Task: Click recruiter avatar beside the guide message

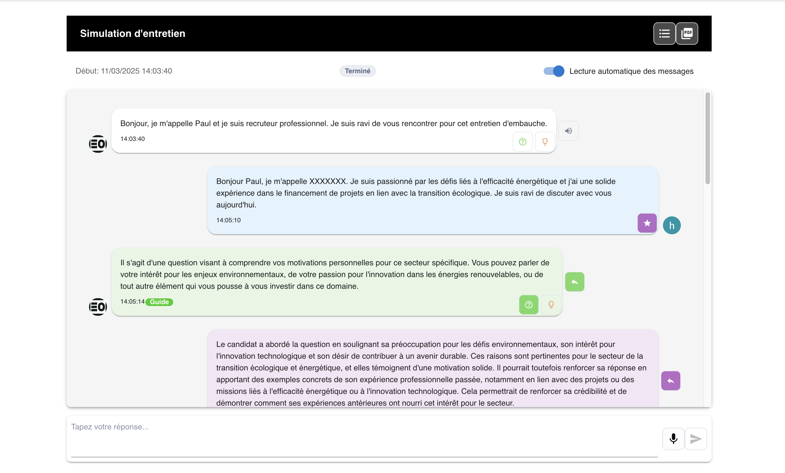Action: click(x=98, y=307)
